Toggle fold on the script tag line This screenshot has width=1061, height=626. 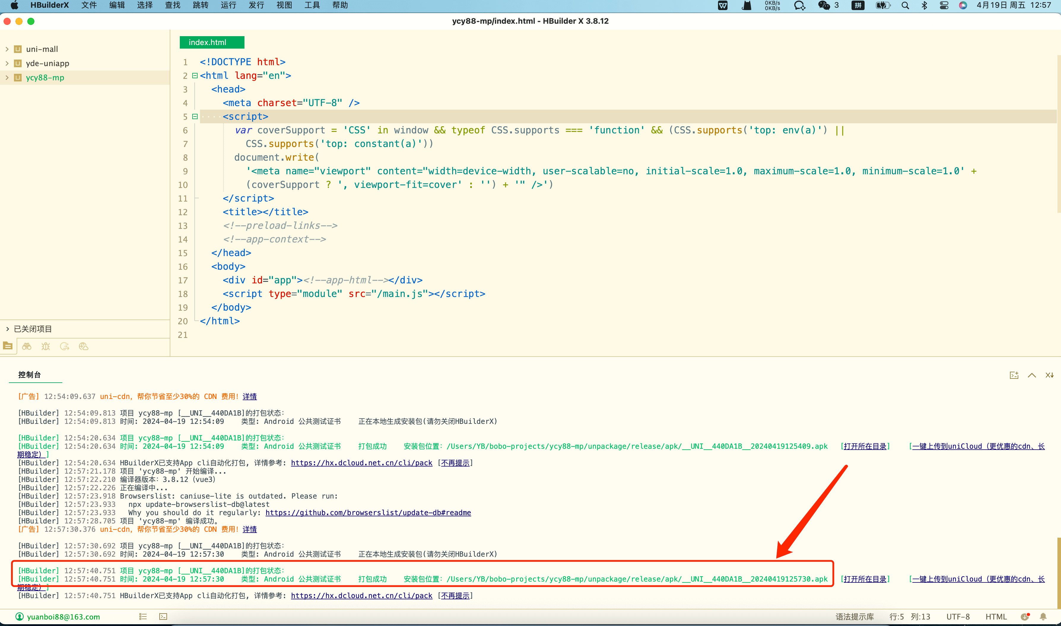click(195, 116)
